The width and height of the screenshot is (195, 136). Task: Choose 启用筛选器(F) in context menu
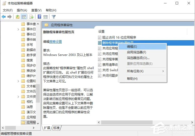pos(142,52)
